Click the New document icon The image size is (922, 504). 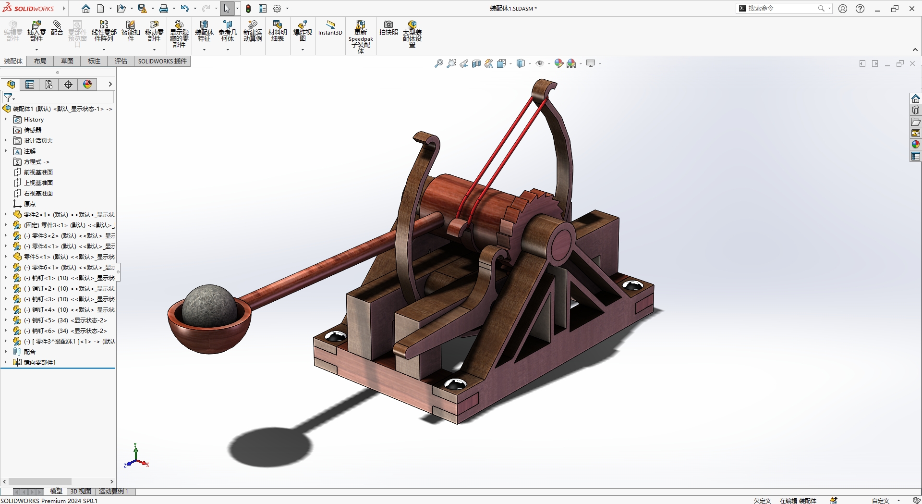100,9
